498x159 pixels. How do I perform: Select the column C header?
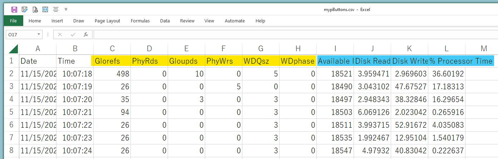click(x=112, y=49)
